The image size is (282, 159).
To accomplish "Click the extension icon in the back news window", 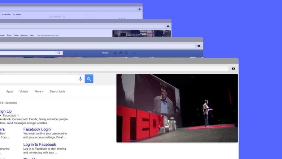I will point(140,9).
